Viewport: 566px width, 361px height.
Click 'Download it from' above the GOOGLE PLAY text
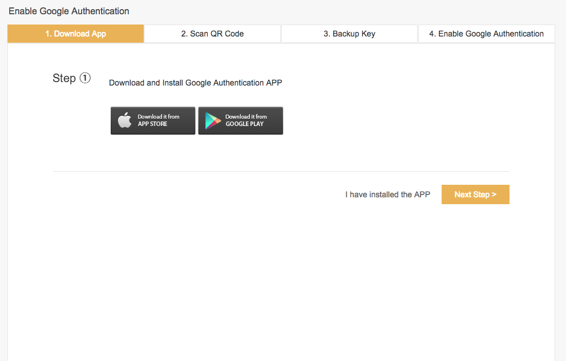(x=246, y=116)
